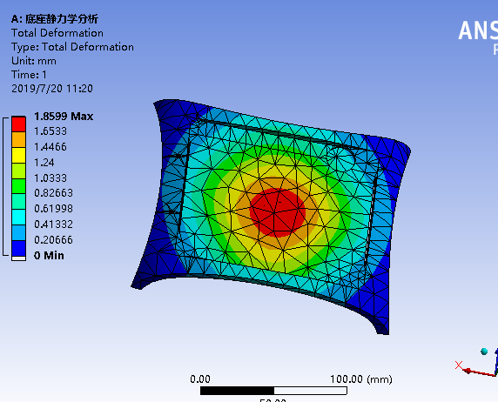Click the red legend color band

pos(19,124)
